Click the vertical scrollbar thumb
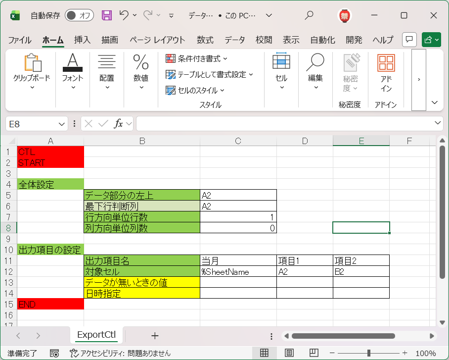 tap(442, 212)
